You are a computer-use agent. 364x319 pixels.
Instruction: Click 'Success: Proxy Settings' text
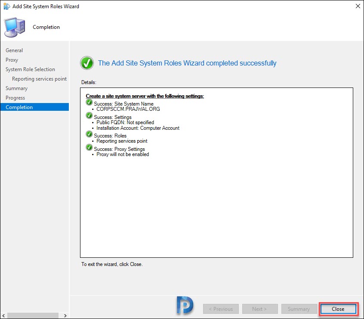(119, 149)
